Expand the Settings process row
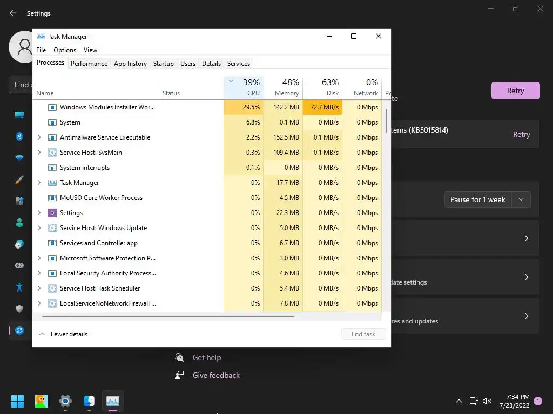This screenshot has height=414, width=553. 39,212
